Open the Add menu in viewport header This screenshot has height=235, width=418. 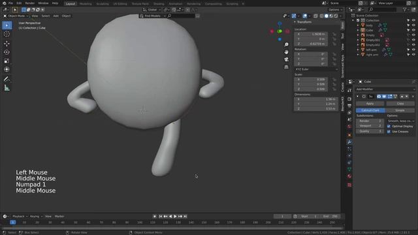pyautogui.click(x=56, y=16)
